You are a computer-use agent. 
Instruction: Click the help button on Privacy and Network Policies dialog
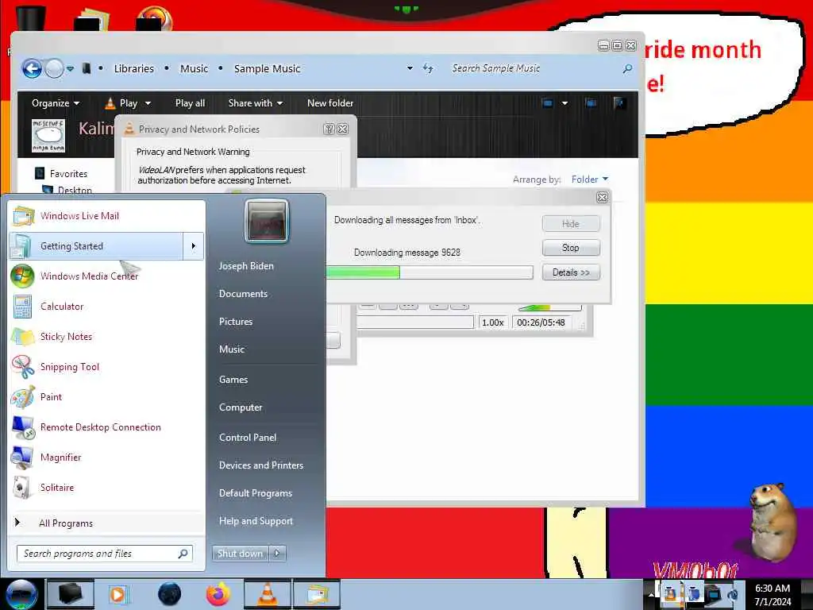coord(329,129)
